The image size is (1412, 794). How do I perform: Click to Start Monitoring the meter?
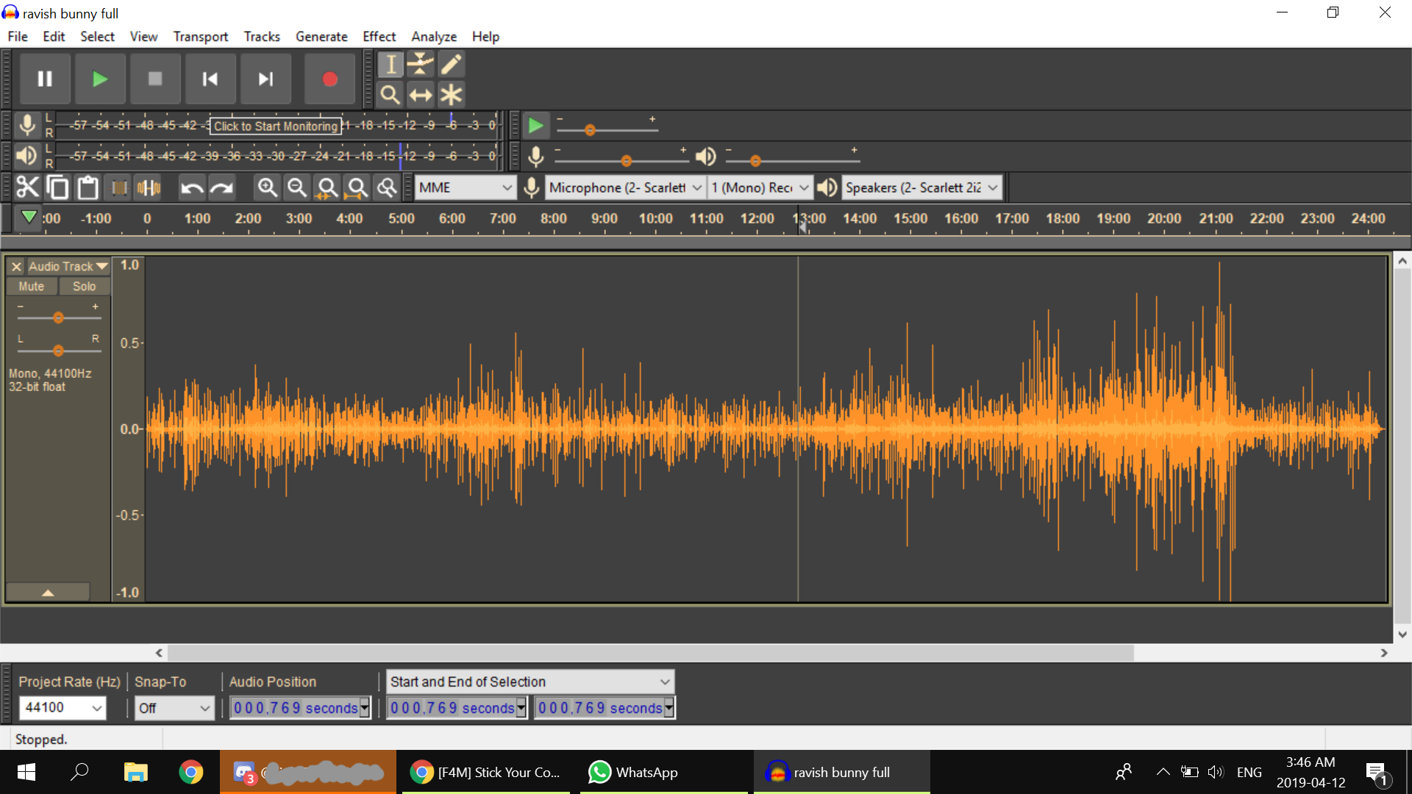[x=276, y=126]
